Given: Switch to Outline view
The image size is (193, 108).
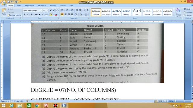Looking at the screenshot, I should pos(164,101).
